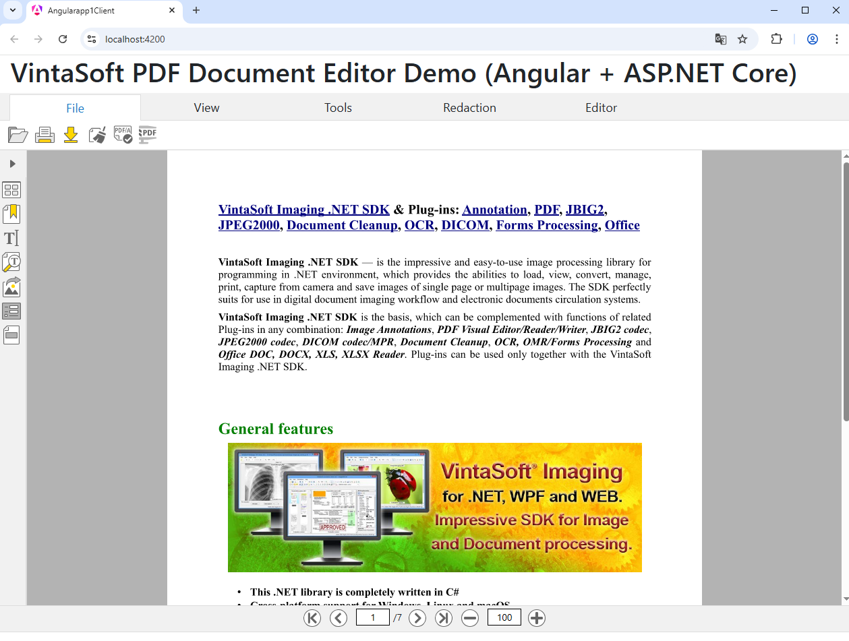Print the document using printer icon
Viewport: 849px width, 641px height.
click(45, 135)
